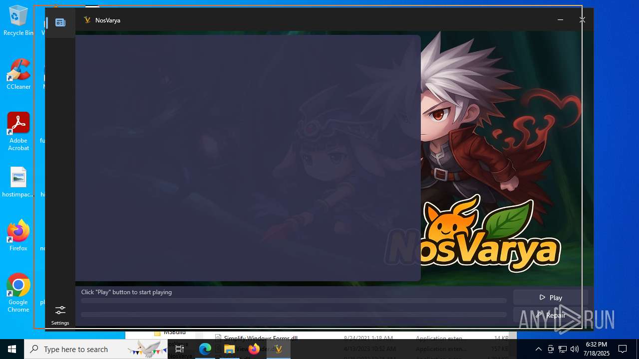Viewport: 639px width, 359px height.
Task: Open the Recycle Bin desktop icon
Action: 18,21
